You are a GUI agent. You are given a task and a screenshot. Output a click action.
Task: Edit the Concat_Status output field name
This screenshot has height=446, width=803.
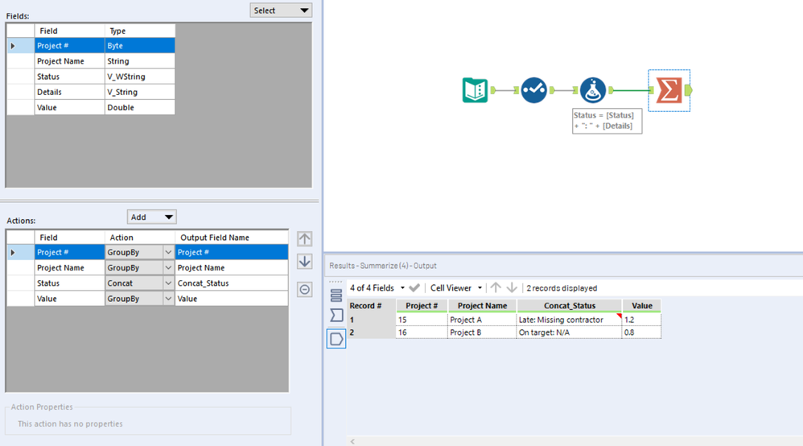(x=232, y=283)
